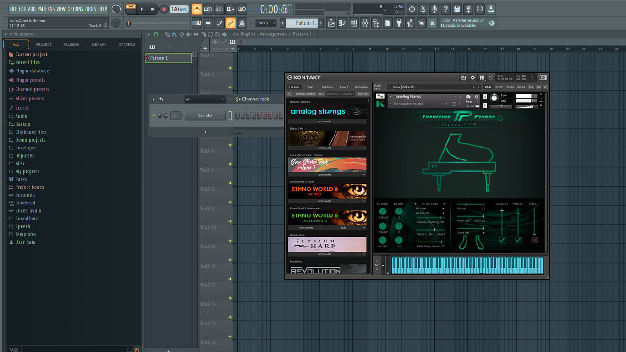Screen dimensions: 626x352
Task: Click the song position slider
Action: (156, 23)
